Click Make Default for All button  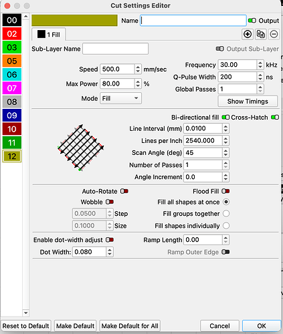pyautogui.click(x=130, y=326)
